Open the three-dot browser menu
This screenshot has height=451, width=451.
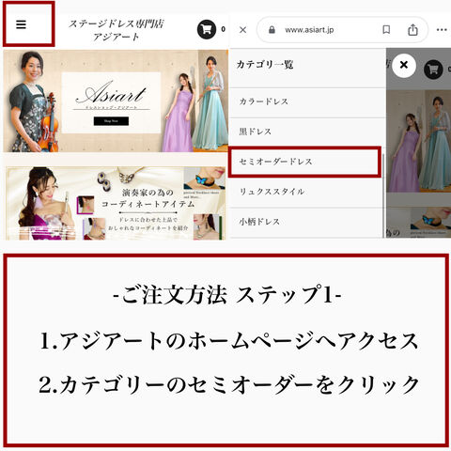tap(442, 30)
